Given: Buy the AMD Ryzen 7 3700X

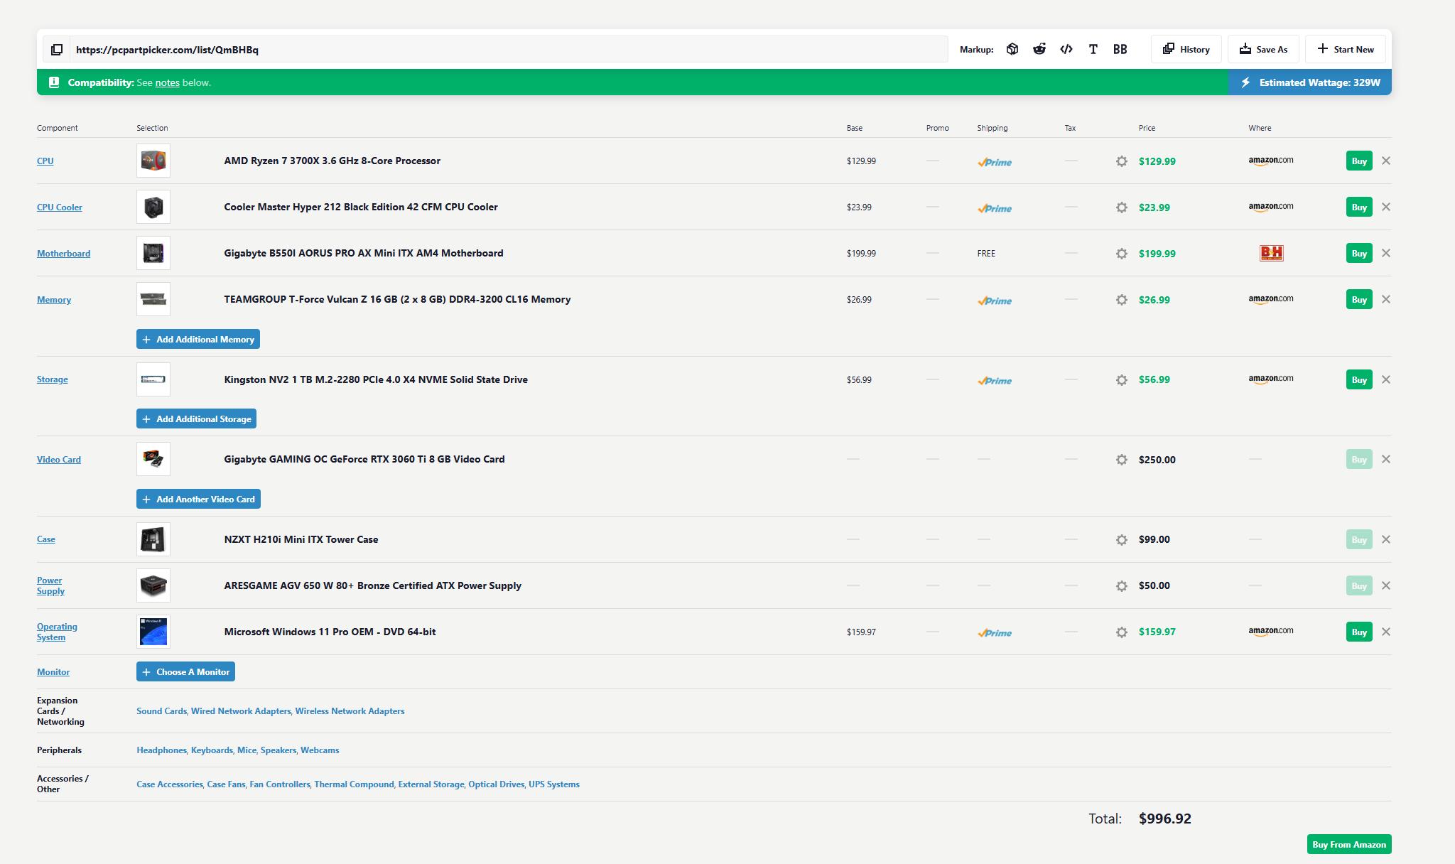Looking at the screenshot, I should (x=1359, y=161).
